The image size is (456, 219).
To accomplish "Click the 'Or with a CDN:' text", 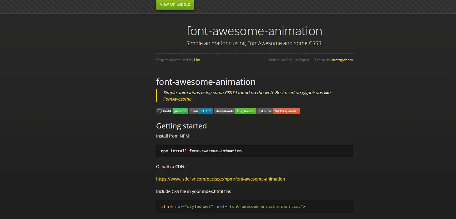I will (x=170, y=167).
